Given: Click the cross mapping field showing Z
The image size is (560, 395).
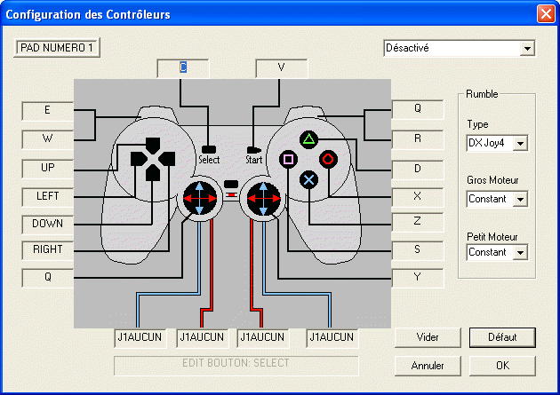Looking at the screenshot, I should coord(418,222).
